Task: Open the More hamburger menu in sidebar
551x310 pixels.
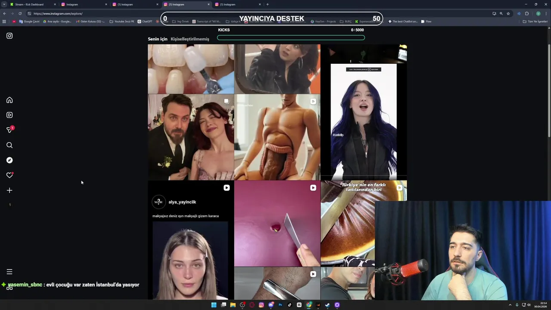Action: 9,272
